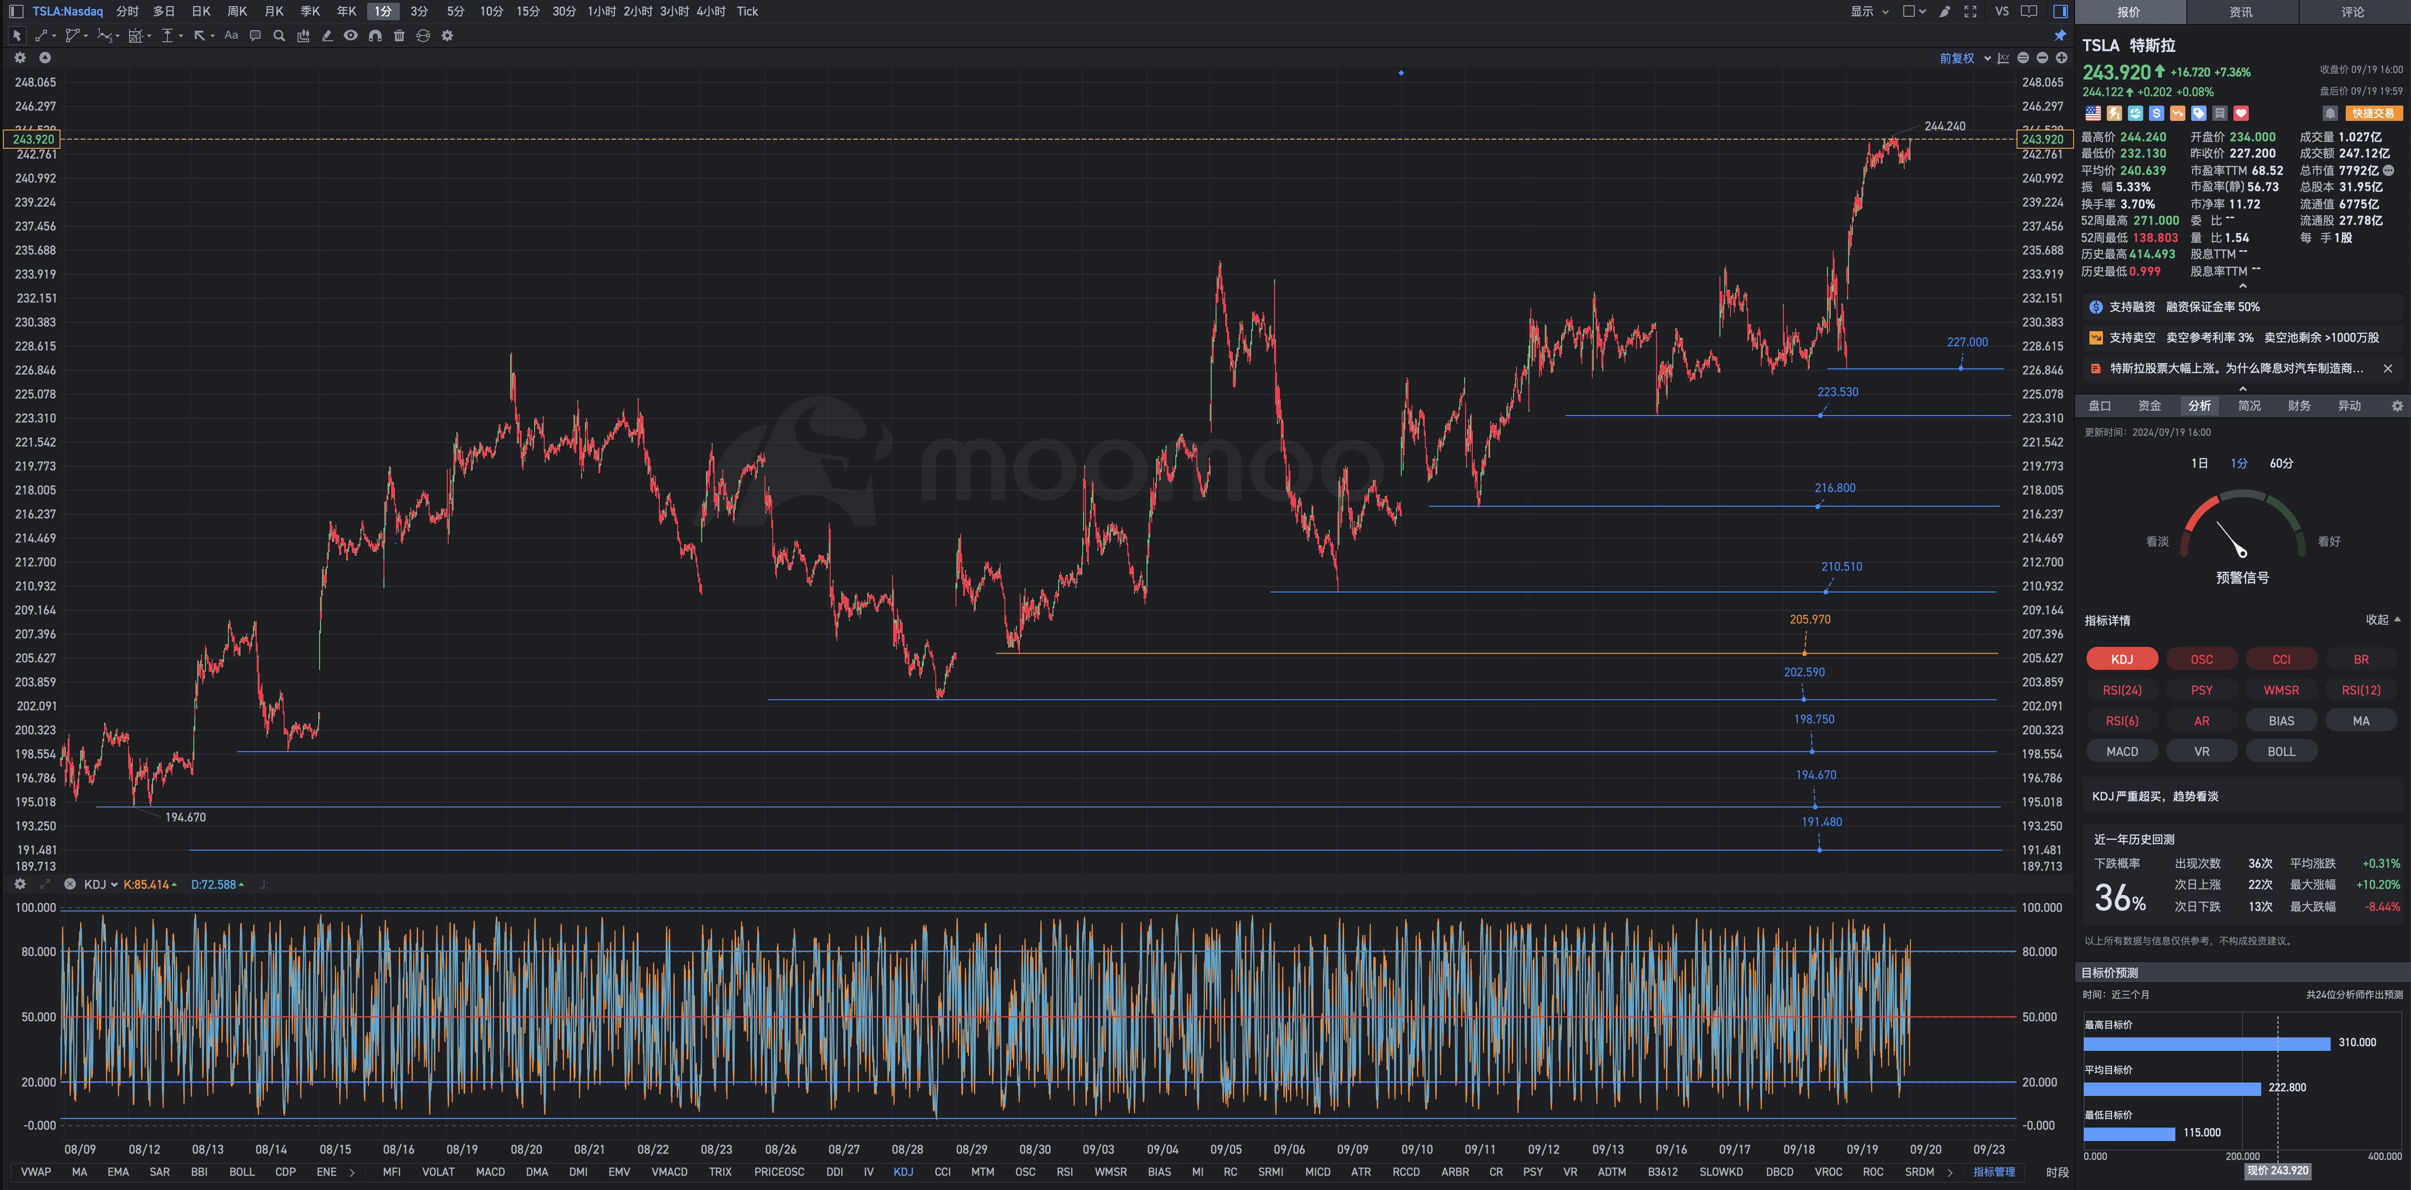The width and height of the screenshot is (2411, 1190).
Task: Click the VS compare button
Action: point(2002,11)
